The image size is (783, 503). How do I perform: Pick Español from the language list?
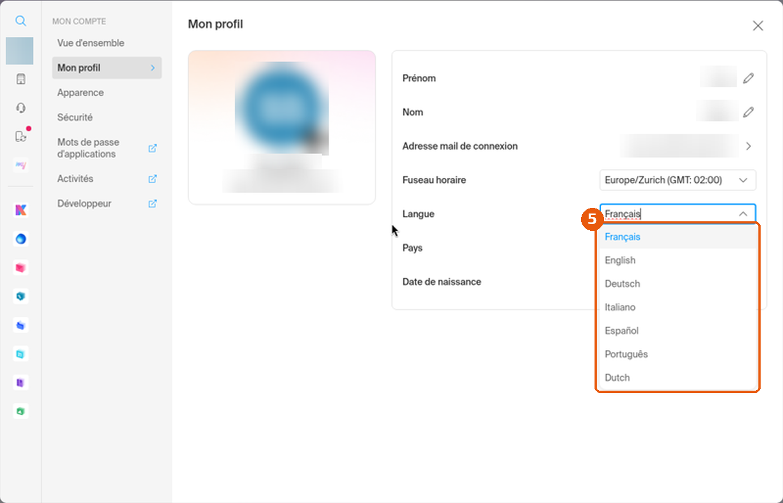[x=678, y=331]
